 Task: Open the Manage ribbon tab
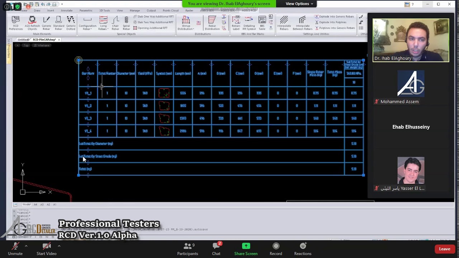(x=135, y=10)
